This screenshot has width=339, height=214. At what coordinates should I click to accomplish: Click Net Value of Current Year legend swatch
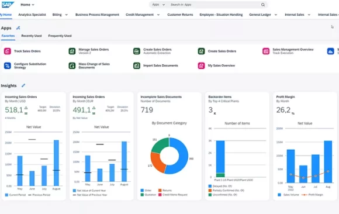click(74, 191)
